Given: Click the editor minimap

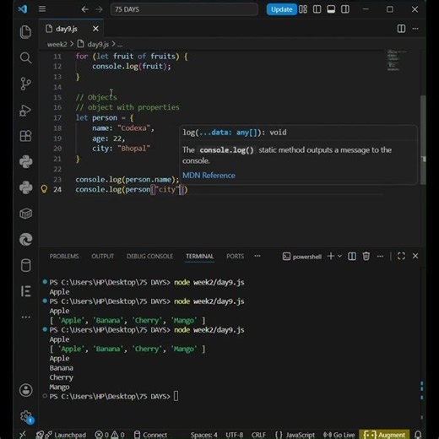Looking at the screenshot, I should [x=397, y=61].
